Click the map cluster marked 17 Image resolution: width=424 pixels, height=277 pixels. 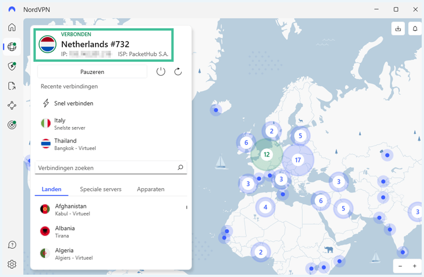[298, 160]
